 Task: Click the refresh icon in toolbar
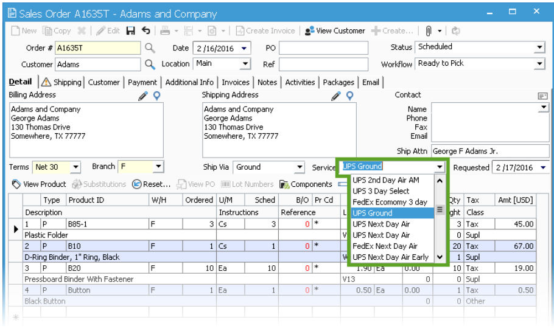456,31
